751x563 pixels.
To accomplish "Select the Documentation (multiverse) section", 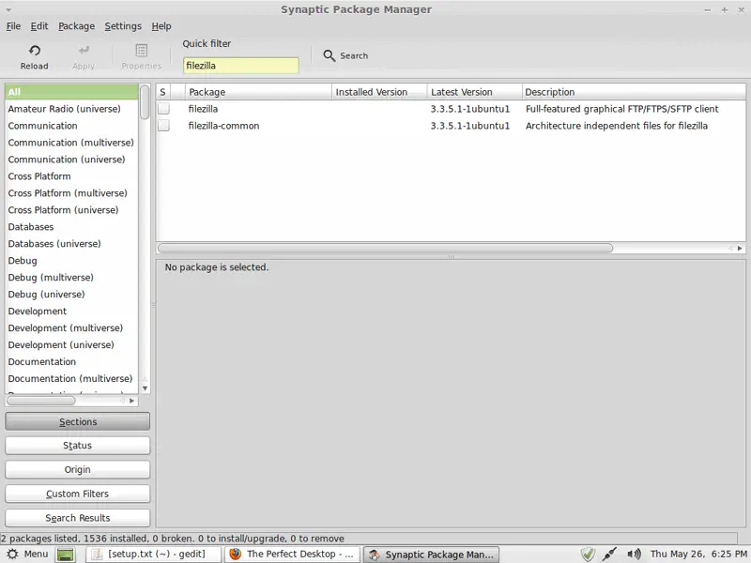I will 70,378.
